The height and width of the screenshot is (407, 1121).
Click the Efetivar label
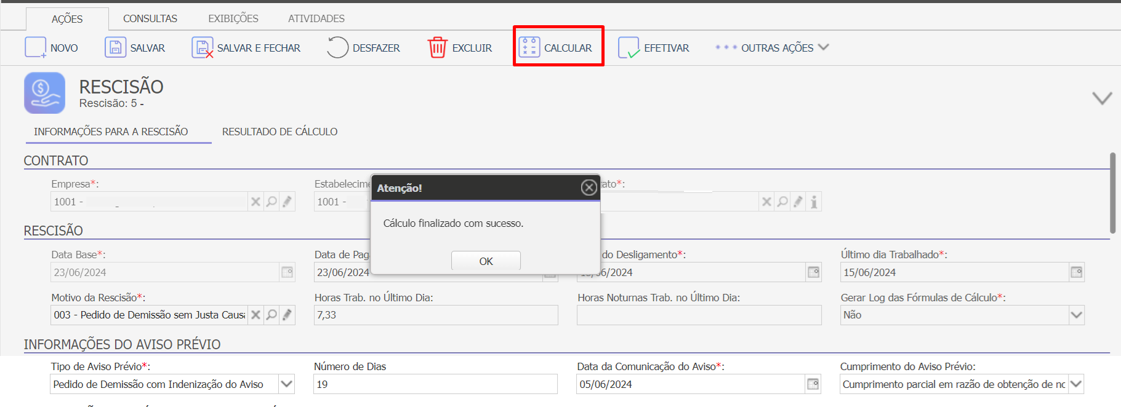click(x=667, y=48)
